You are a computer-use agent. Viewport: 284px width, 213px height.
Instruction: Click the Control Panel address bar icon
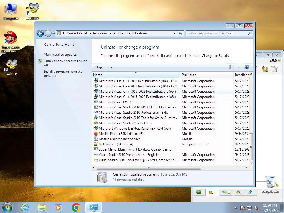59,33
